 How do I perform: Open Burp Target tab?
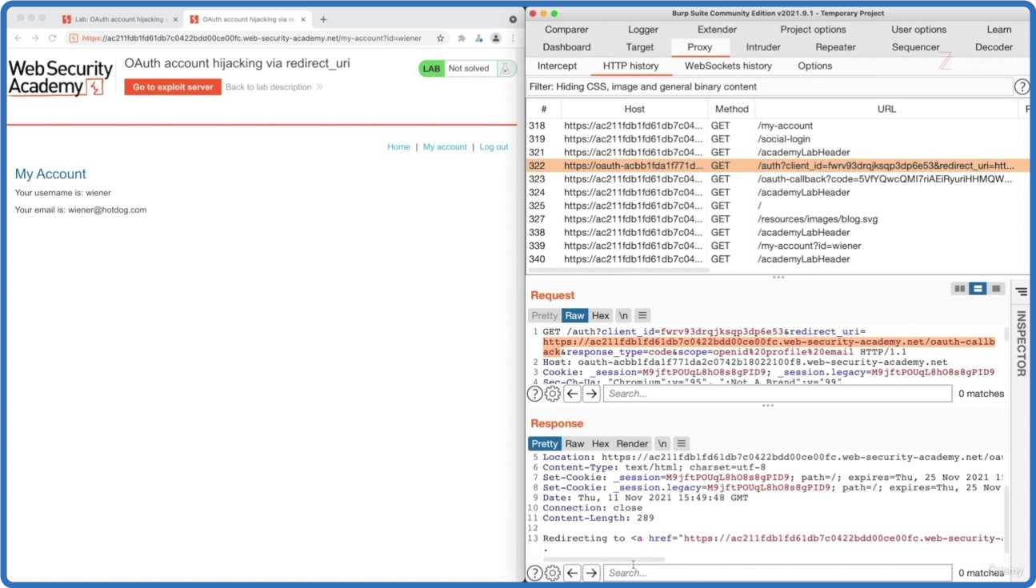pos(640,47)
